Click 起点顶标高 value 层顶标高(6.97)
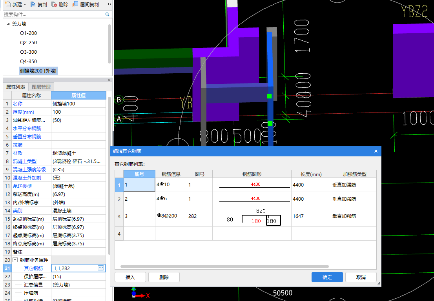The image size is (434, 301). (x=78, y=219)
